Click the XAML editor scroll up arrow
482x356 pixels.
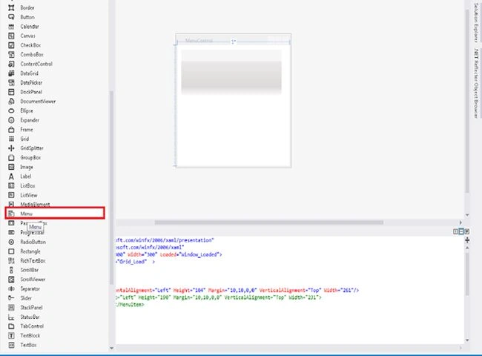click(467, 248)
